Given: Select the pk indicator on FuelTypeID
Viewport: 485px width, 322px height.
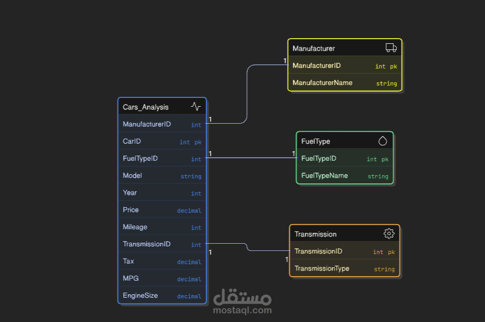Looking at the screenshot, I should coord(384,159).
